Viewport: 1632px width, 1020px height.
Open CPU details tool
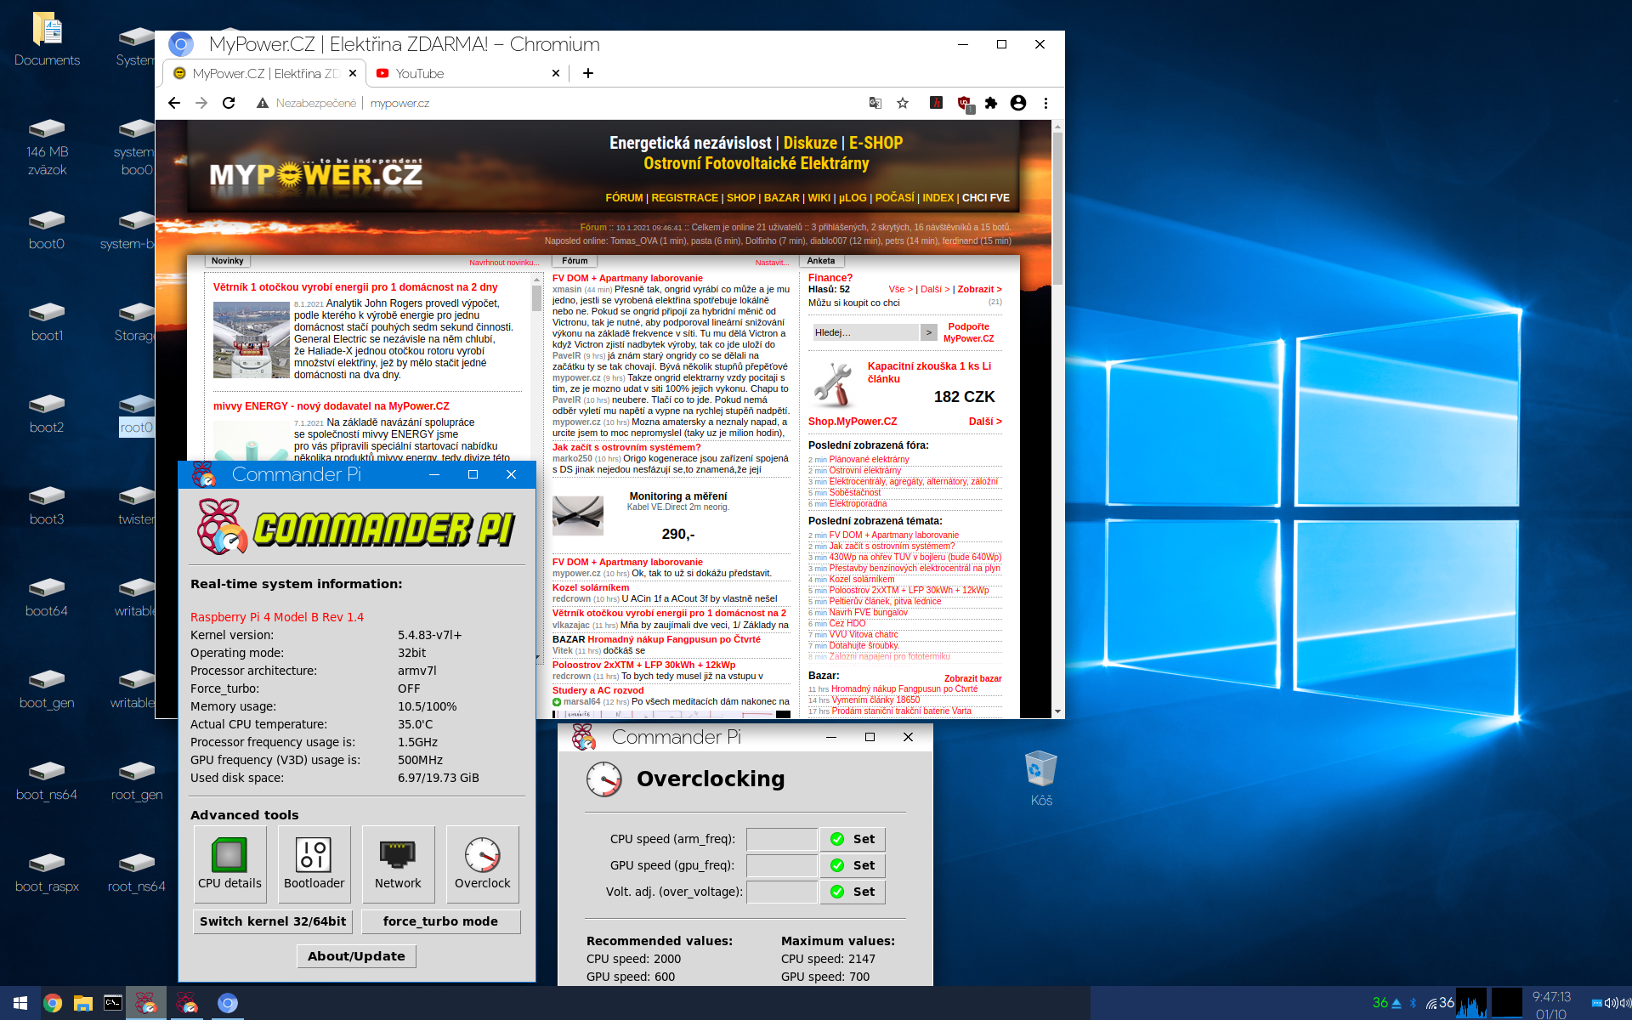tap(229, 863)
